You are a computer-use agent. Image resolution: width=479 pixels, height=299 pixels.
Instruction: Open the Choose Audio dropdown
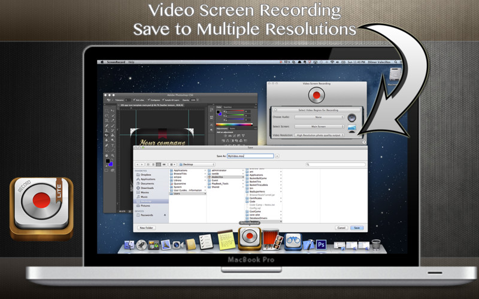319,117
